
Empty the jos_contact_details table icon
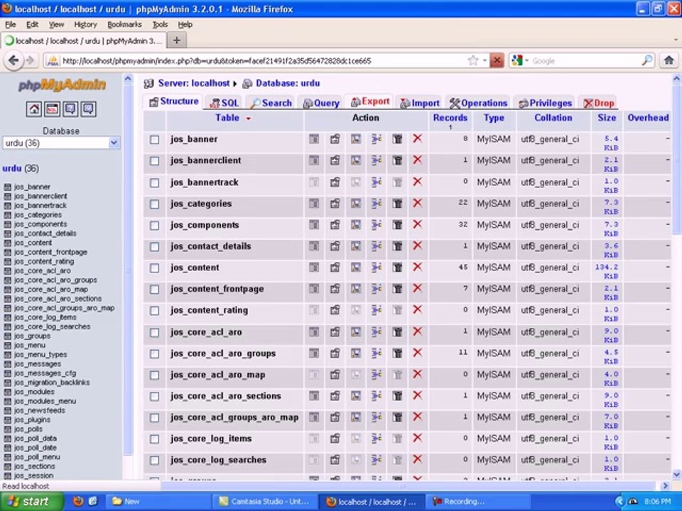click(x=397, y=246)
